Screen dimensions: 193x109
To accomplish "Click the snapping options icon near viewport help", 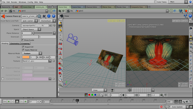I will (x=185, y=16).
